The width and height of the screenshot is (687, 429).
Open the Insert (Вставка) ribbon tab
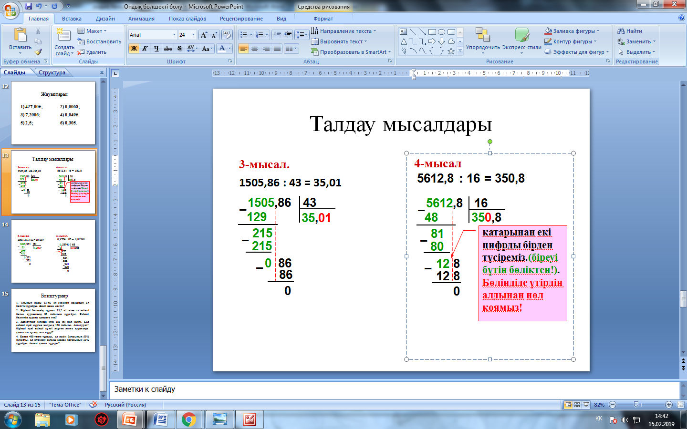pyautogui.click(x=72, y=19)
